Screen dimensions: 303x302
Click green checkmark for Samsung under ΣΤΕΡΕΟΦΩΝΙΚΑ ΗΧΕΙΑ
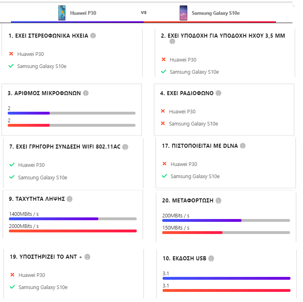pos(11,66)
